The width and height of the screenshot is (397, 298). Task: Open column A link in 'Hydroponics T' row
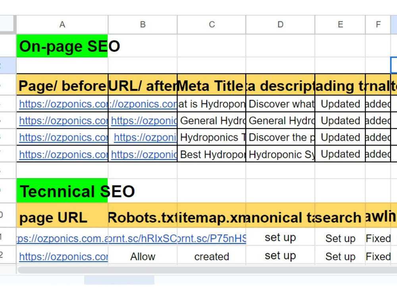[x=63, y=137]
